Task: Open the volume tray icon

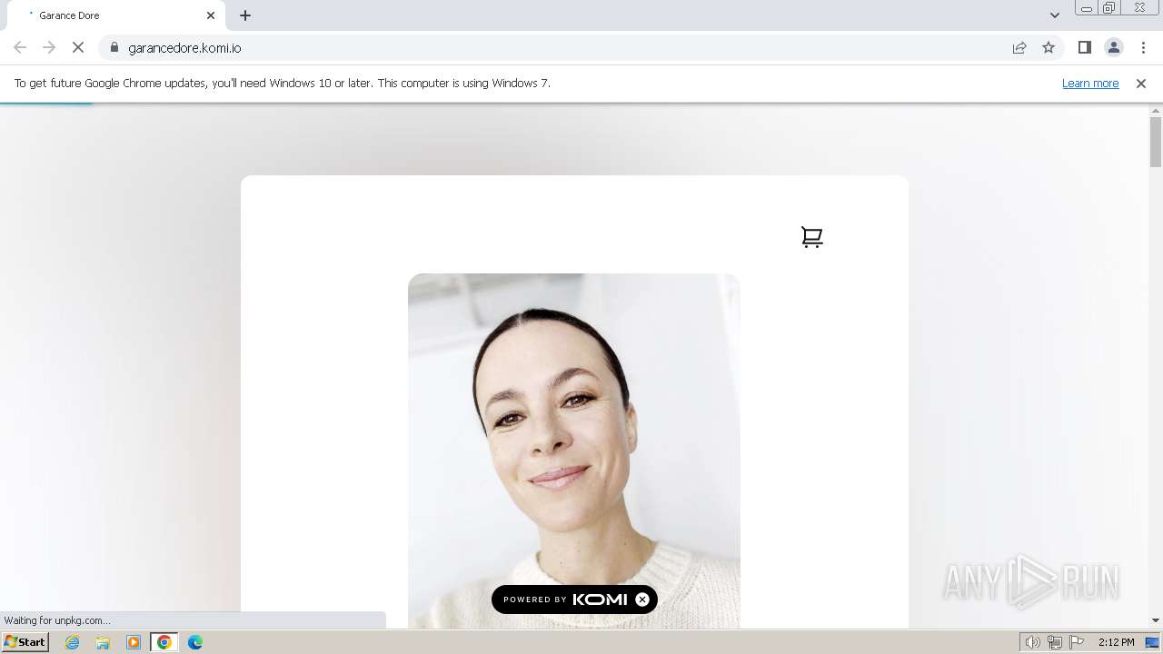Action: pos(1033,642)
